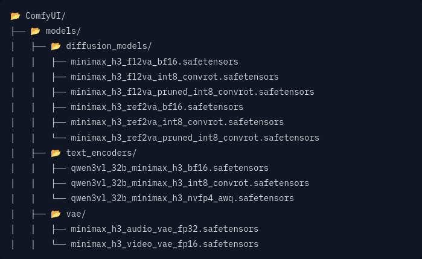
Task: Click the vae folder icon
Action: pos(56,214)
